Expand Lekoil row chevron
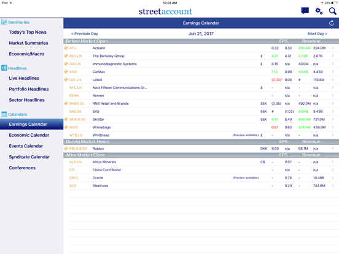This screenshot has width=339, height=254. (333, 80)
